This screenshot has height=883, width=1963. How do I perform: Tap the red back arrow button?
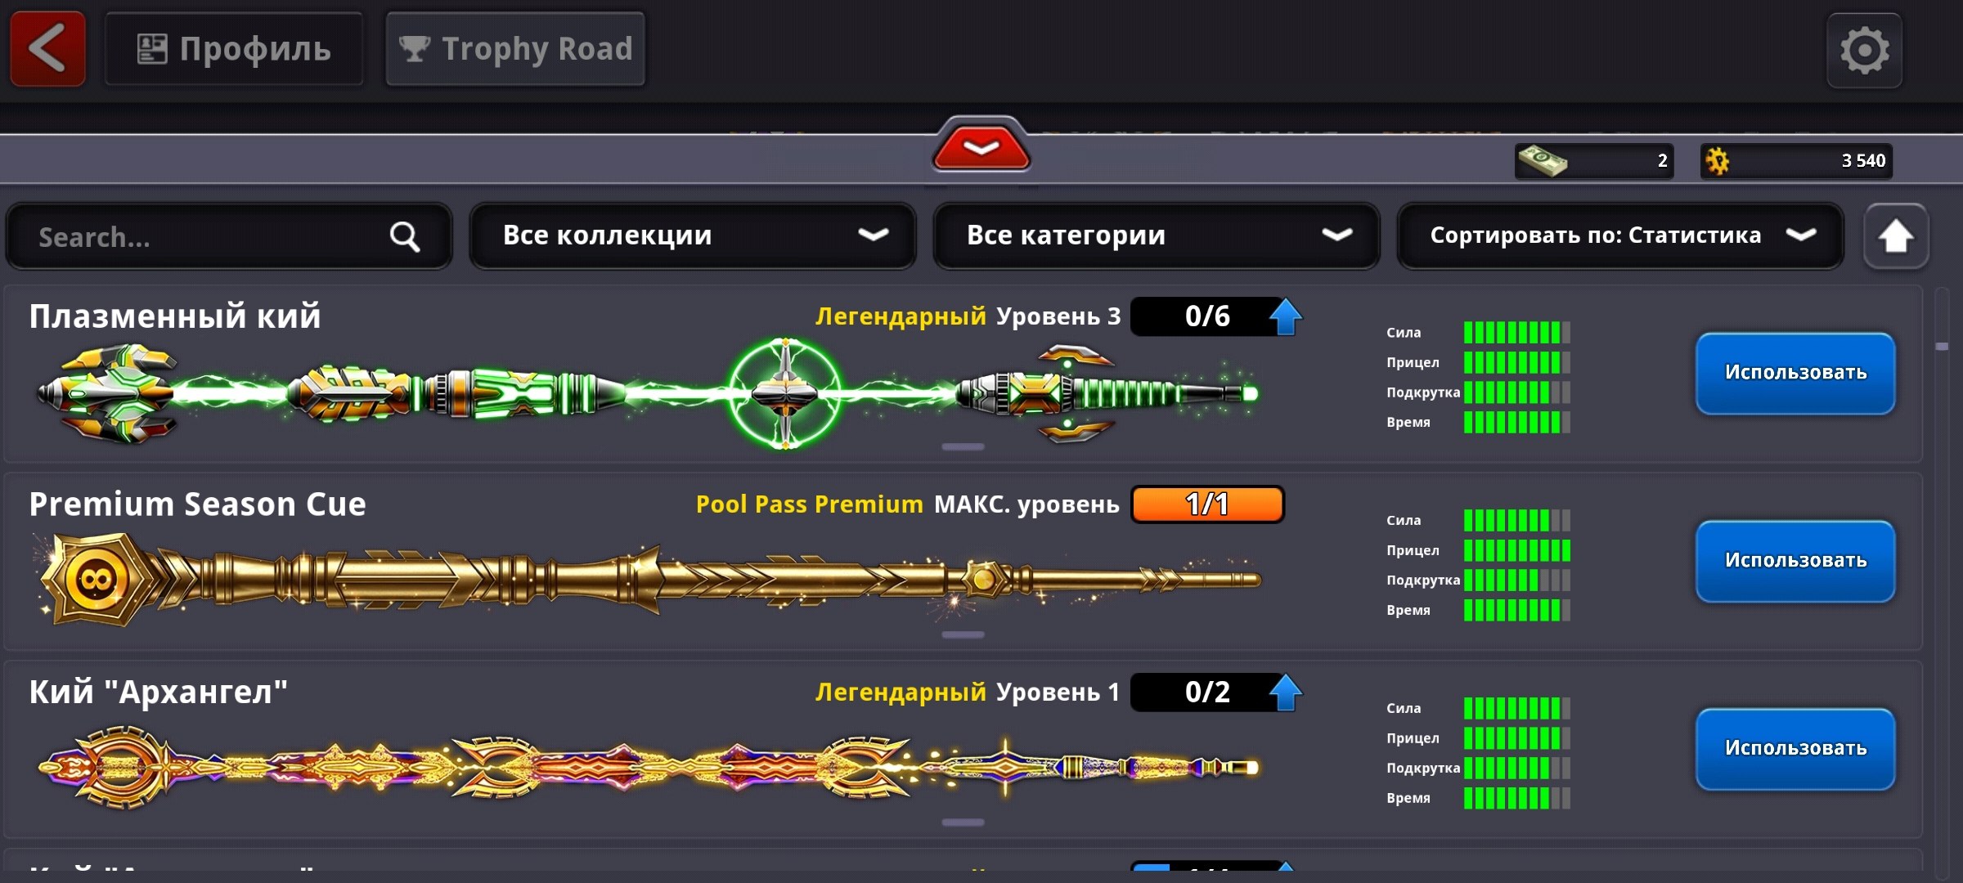point(47,48)
